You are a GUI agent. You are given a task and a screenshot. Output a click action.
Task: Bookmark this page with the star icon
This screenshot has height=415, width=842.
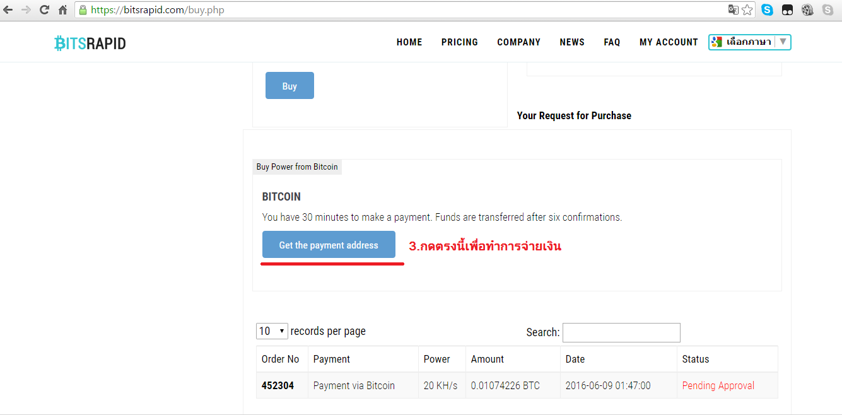click(747, 9)
